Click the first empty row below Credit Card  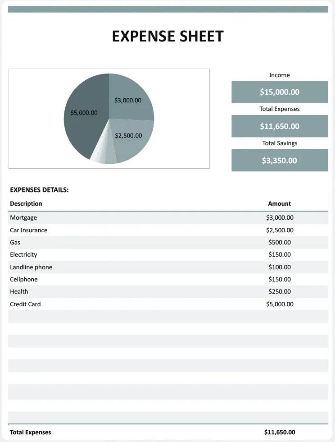click(168, 317)
